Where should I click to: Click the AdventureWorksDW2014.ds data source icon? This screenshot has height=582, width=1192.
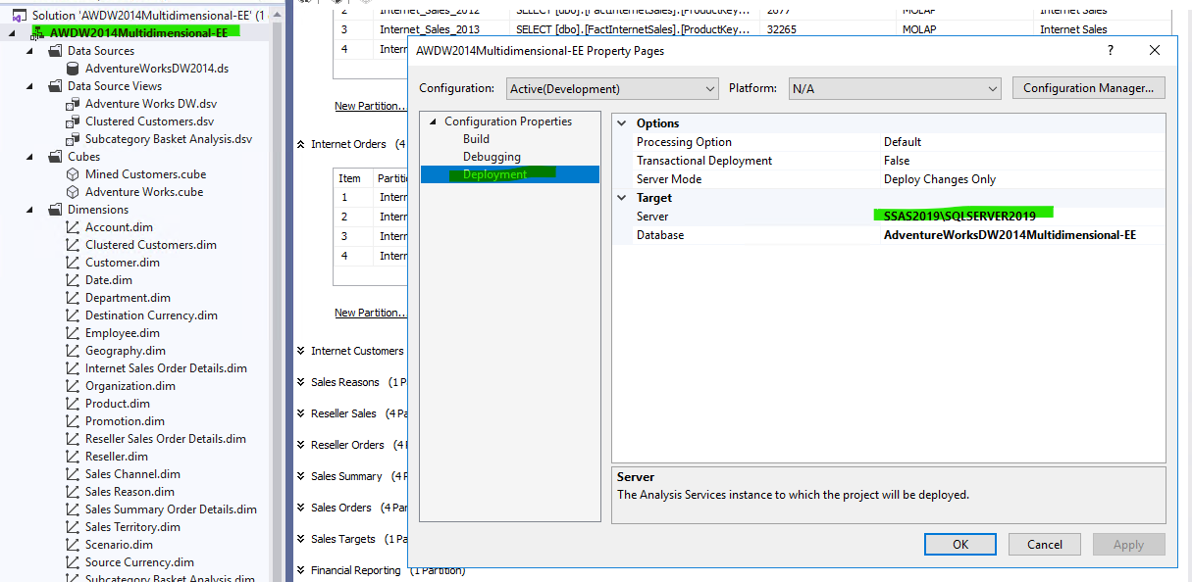[x=73, y=69]
